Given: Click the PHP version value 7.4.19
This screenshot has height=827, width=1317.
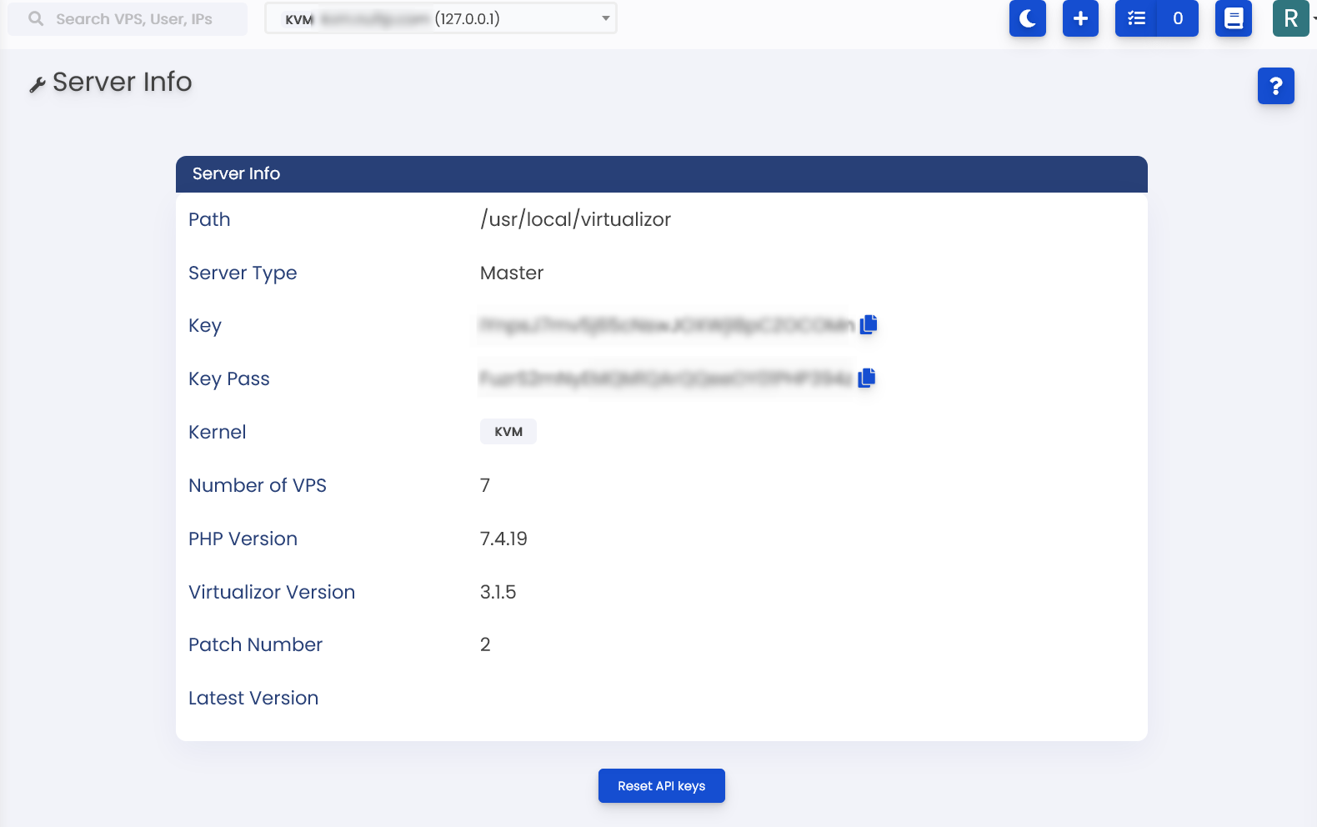Looking at the screenshot, I should (x=503, y=539).
